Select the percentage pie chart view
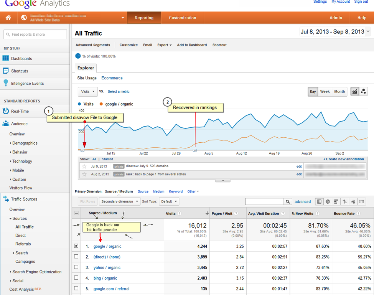 click(x=328, y=201)
